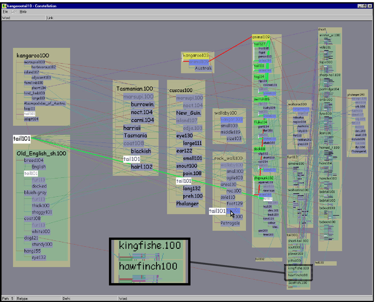Click the enlarged hawfinch100 label
Image resolution: width=376 pixels, height=302 pixels.
pyautogui.click(x=148, y=266)
